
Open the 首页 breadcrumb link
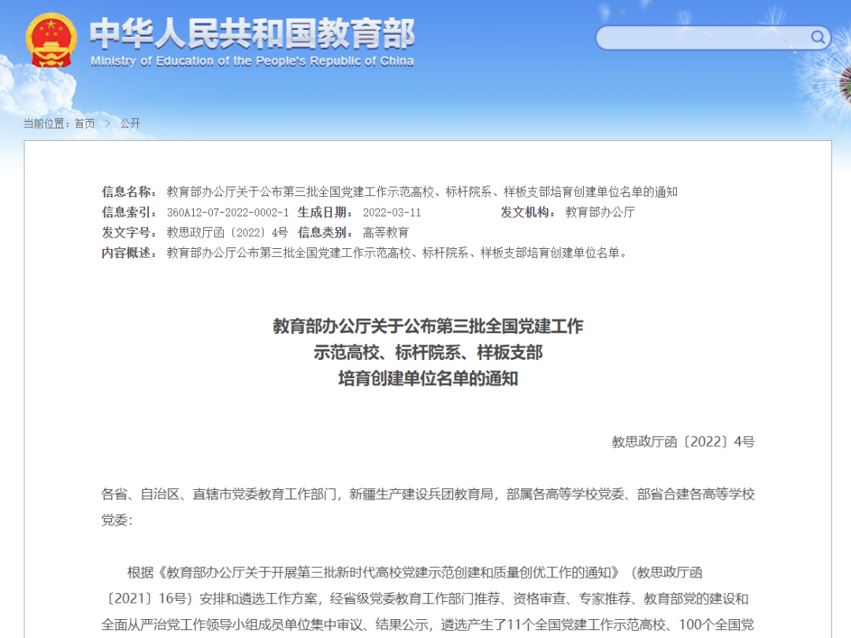click(x=85, y=124)
